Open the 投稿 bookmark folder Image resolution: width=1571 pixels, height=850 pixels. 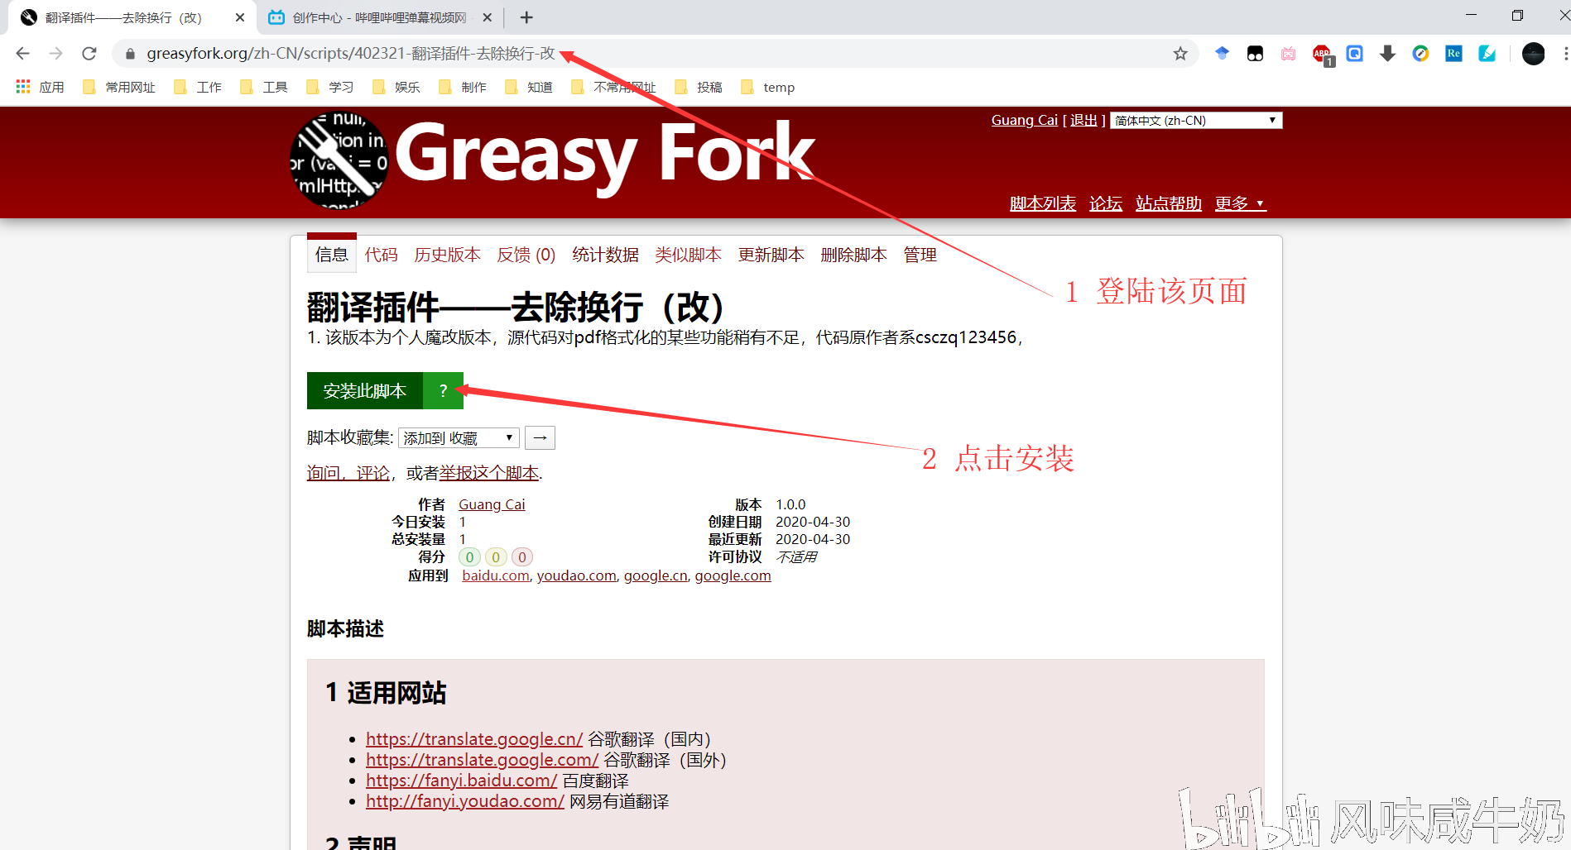pos(699,87)
